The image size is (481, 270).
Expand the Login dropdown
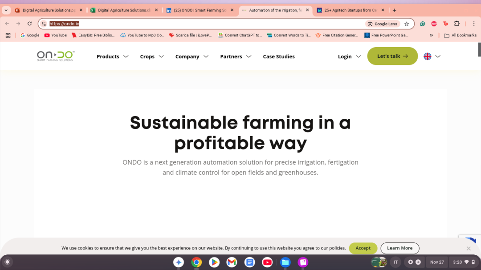(x=349, y=56)
